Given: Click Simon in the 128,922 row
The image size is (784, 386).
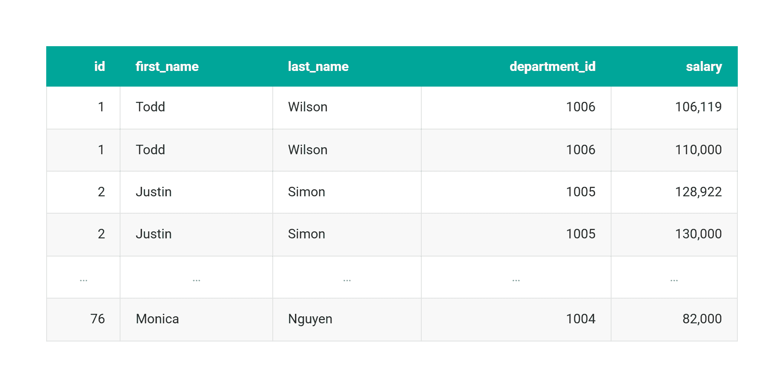Looking at the screenshot, I should pyautogui.click(x=306, y=192).
